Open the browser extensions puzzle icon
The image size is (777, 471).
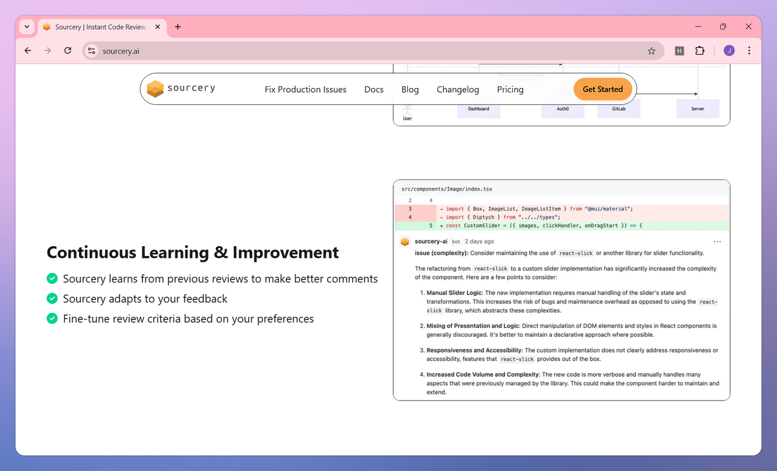(700, 51)
